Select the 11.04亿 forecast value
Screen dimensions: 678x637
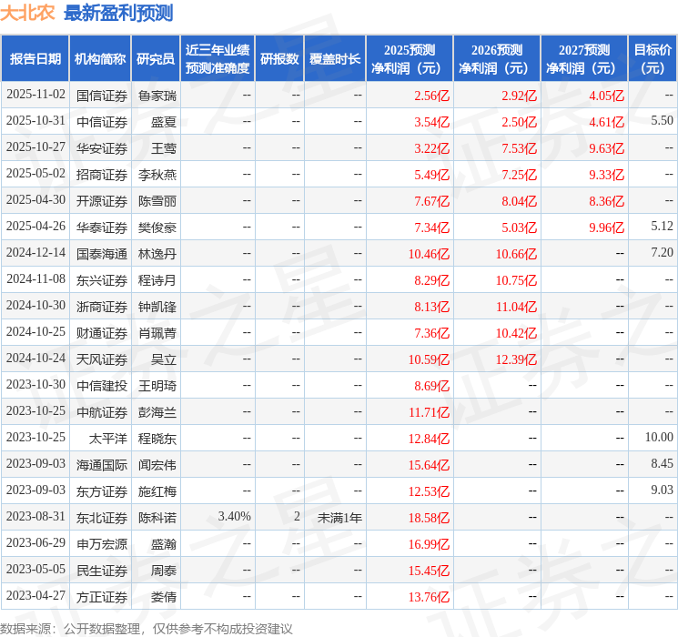click(x=516, y=307)
